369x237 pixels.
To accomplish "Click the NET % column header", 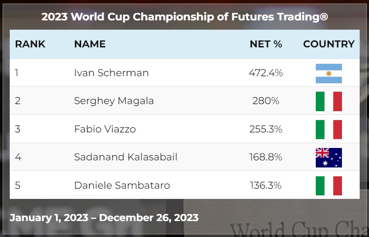I will coord(266,44).
